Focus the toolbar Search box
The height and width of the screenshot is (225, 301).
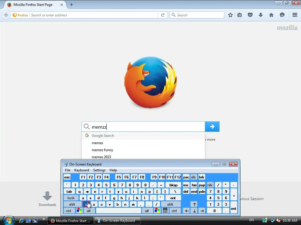click(x=197, y=15)
